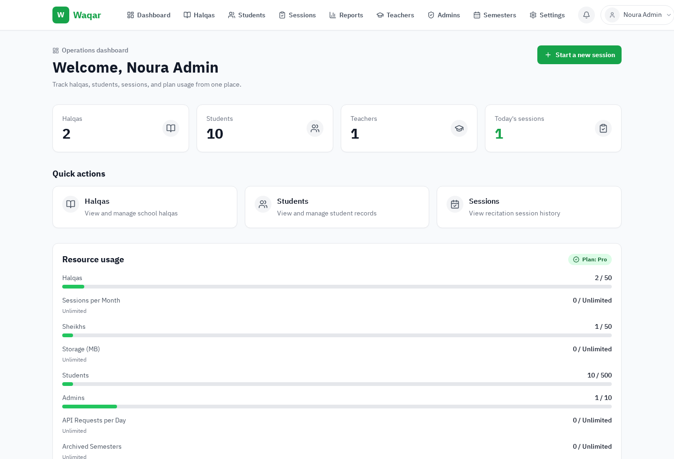
Task: Click the 'Archived Semesters' label
Action: (x=92, y=446)
